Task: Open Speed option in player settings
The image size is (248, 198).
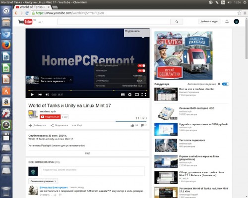Action: click(121, 76)
